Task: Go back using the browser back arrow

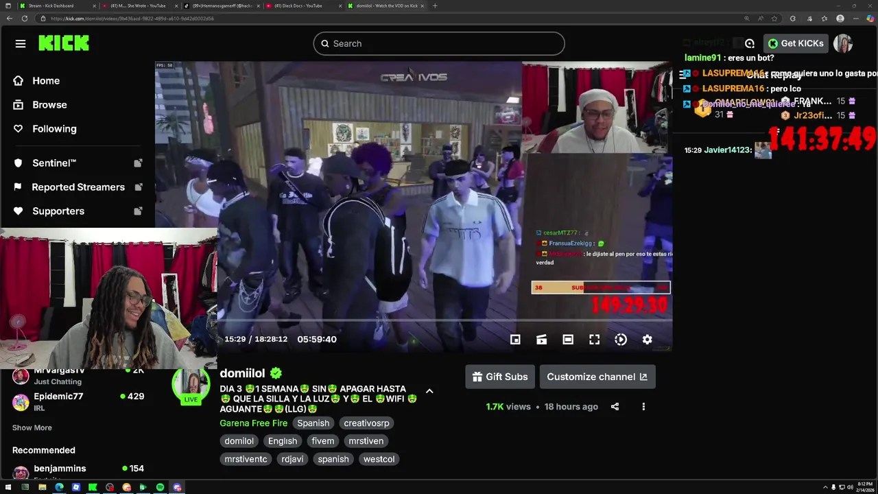Action: [x=9, y=19]
